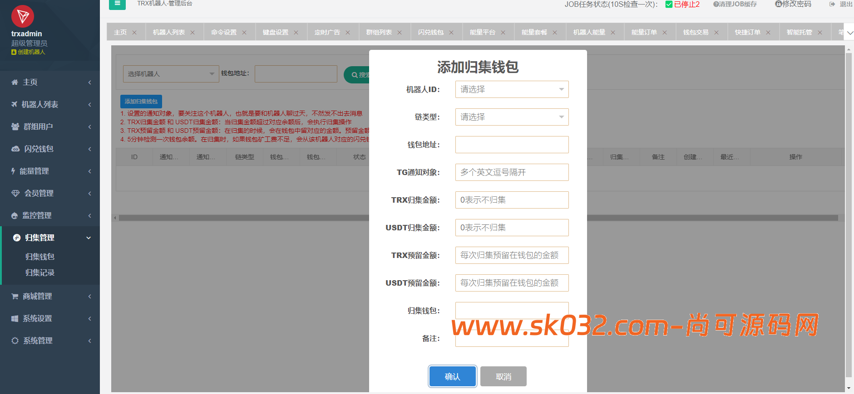The width and height of the screenshot is (854, 394).
Task: Toggle the sidebar hamburger menu button
Action: (117, 4)
